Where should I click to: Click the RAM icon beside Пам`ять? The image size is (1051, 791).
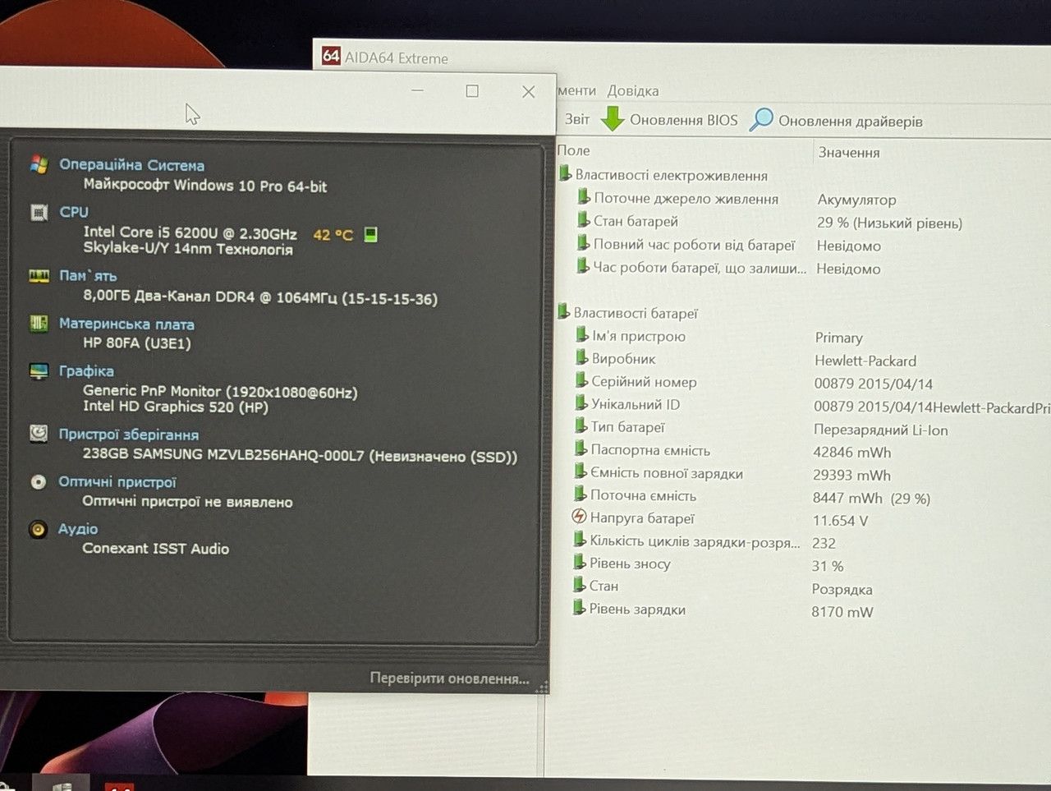(x=39, y=276)
